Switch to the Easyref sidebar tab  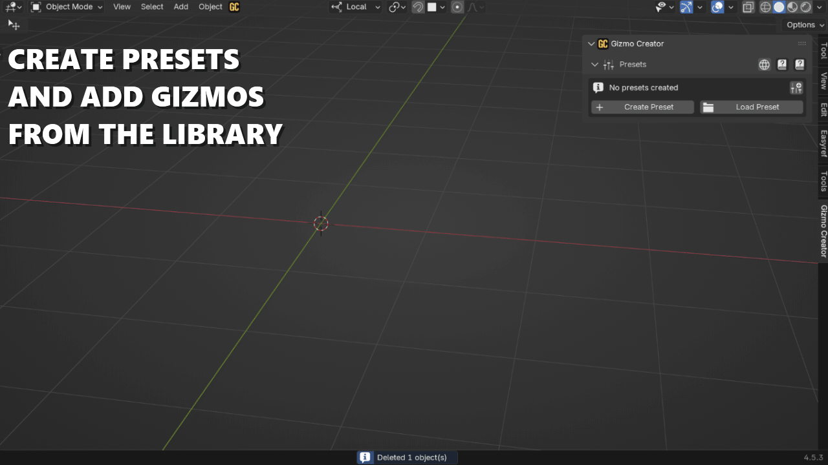point(823,143)
